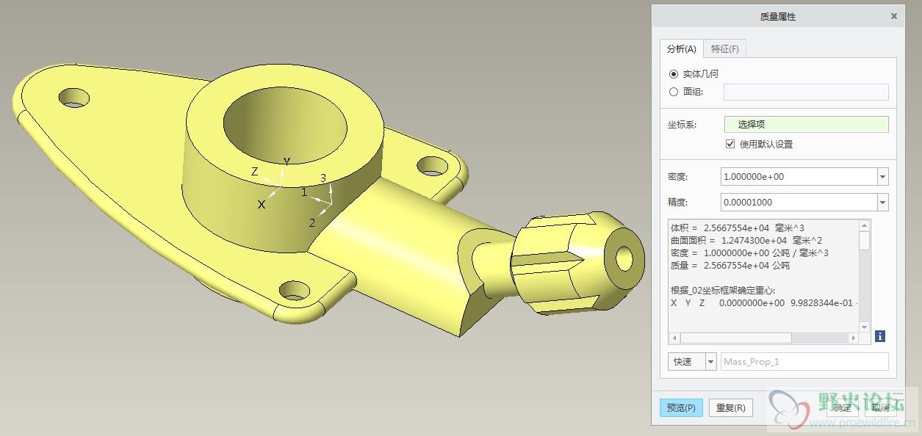Click the 质量 = 2.5667554e+04 公吨 line
This screenshot has height=436, width=922.
click(730, 265)
